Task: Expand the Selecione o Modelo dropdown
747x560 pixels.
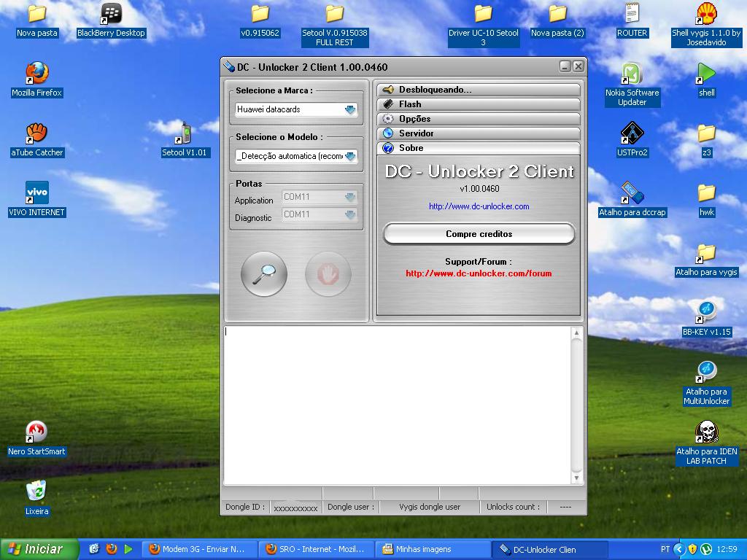Action: click(x=350, y=156)
